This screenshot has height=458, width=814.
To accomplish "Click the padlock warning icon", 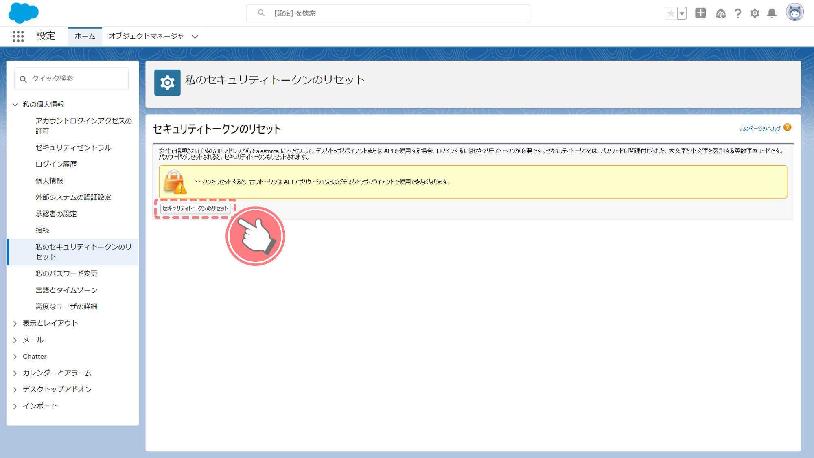I will coord(175,182).
